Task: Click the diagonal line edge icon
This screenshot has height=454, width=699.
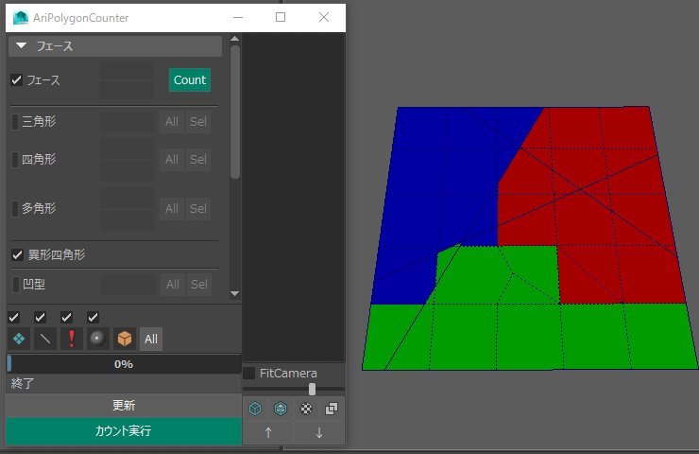Action: click(x=45, y=339)
